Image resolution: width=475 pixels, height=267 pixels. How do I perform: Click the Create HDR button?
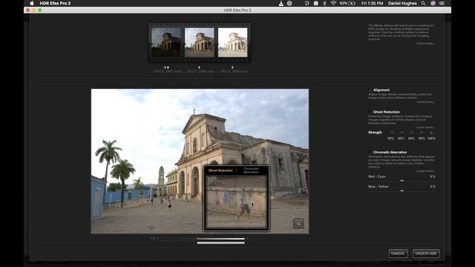(x=426, y=254)
